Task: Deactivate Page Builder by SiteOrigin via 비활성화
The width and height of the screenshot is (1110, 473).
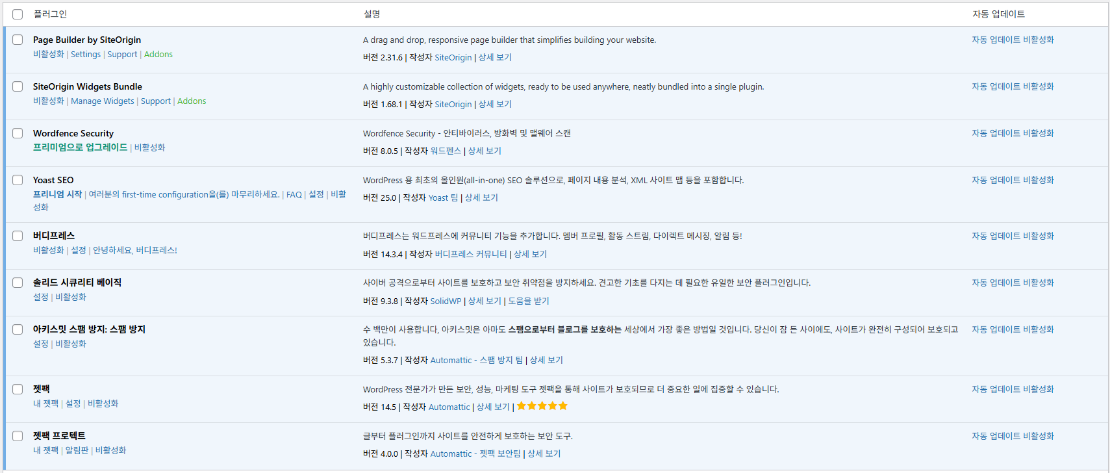Action: (x=49, y=55)
